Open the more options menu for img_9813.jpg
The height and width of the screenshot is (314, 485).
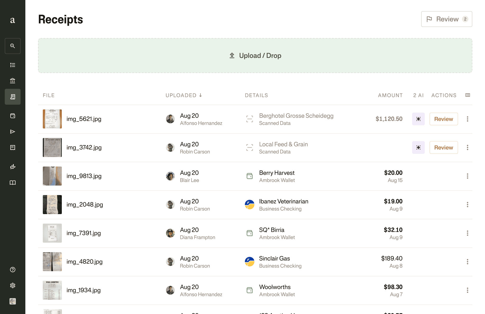tap(468, 176)
